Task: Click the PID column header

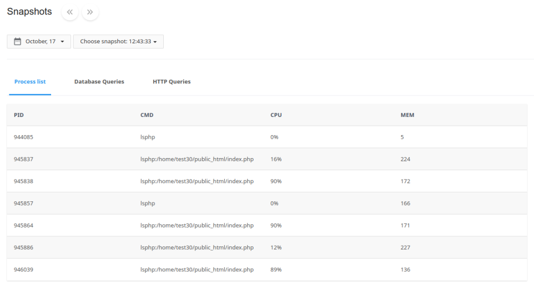Action: (19, 115)
